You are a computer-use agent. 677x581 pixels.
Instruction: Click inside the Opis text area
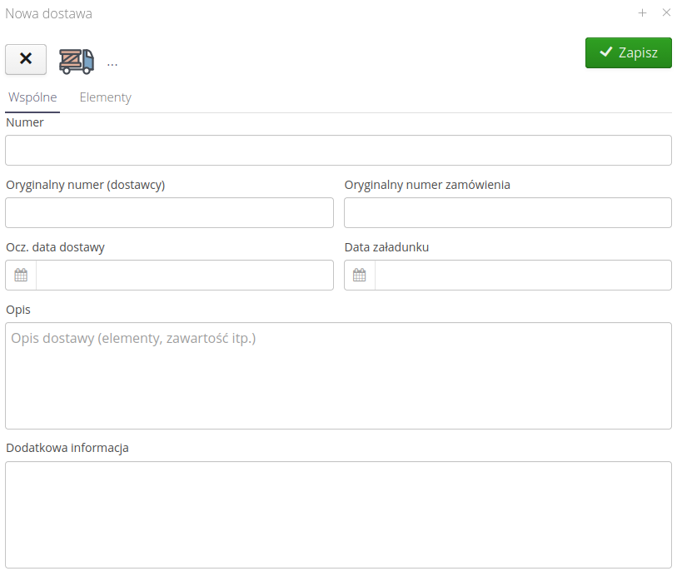pos(338,376)
